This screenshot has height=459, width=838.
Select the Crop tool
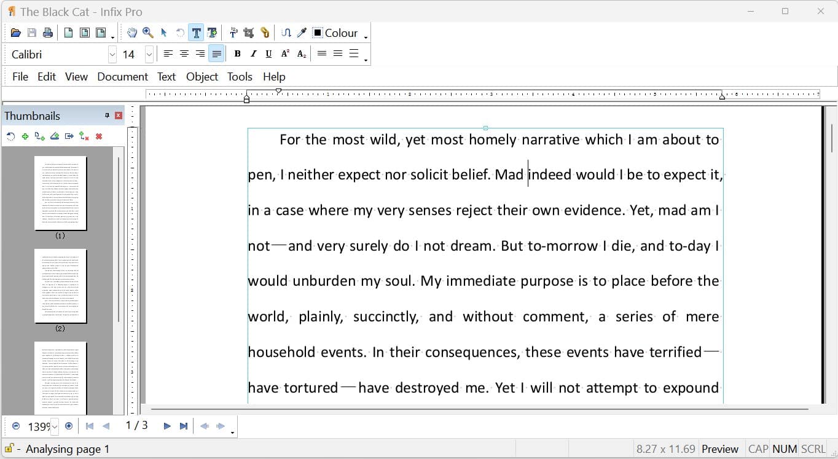249,33
